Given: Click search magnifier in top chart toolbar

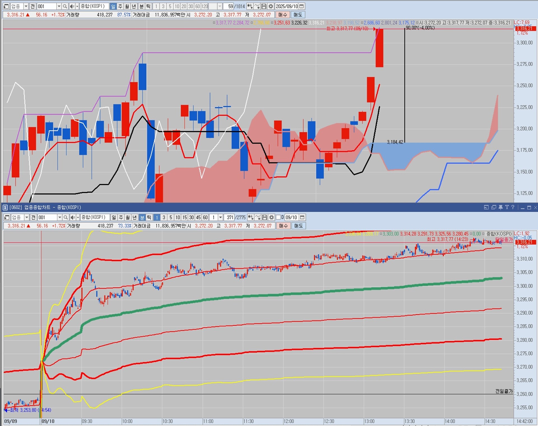Looking at the screenshot, I should 65,6.
